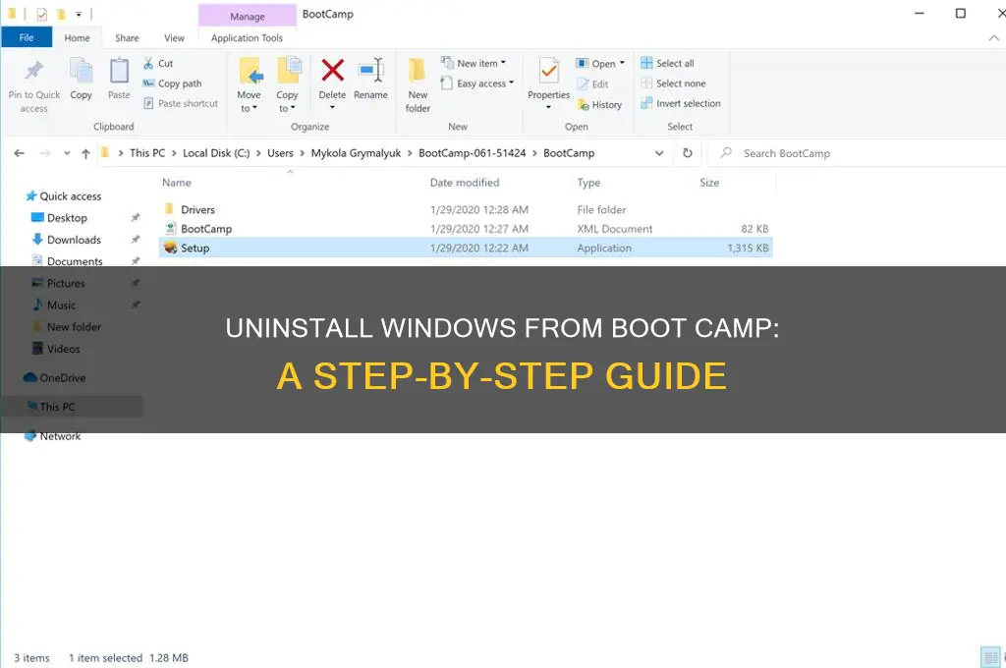Create a New folder from ribbon
Screen dimensions: 1006x668
pos(418,84)
